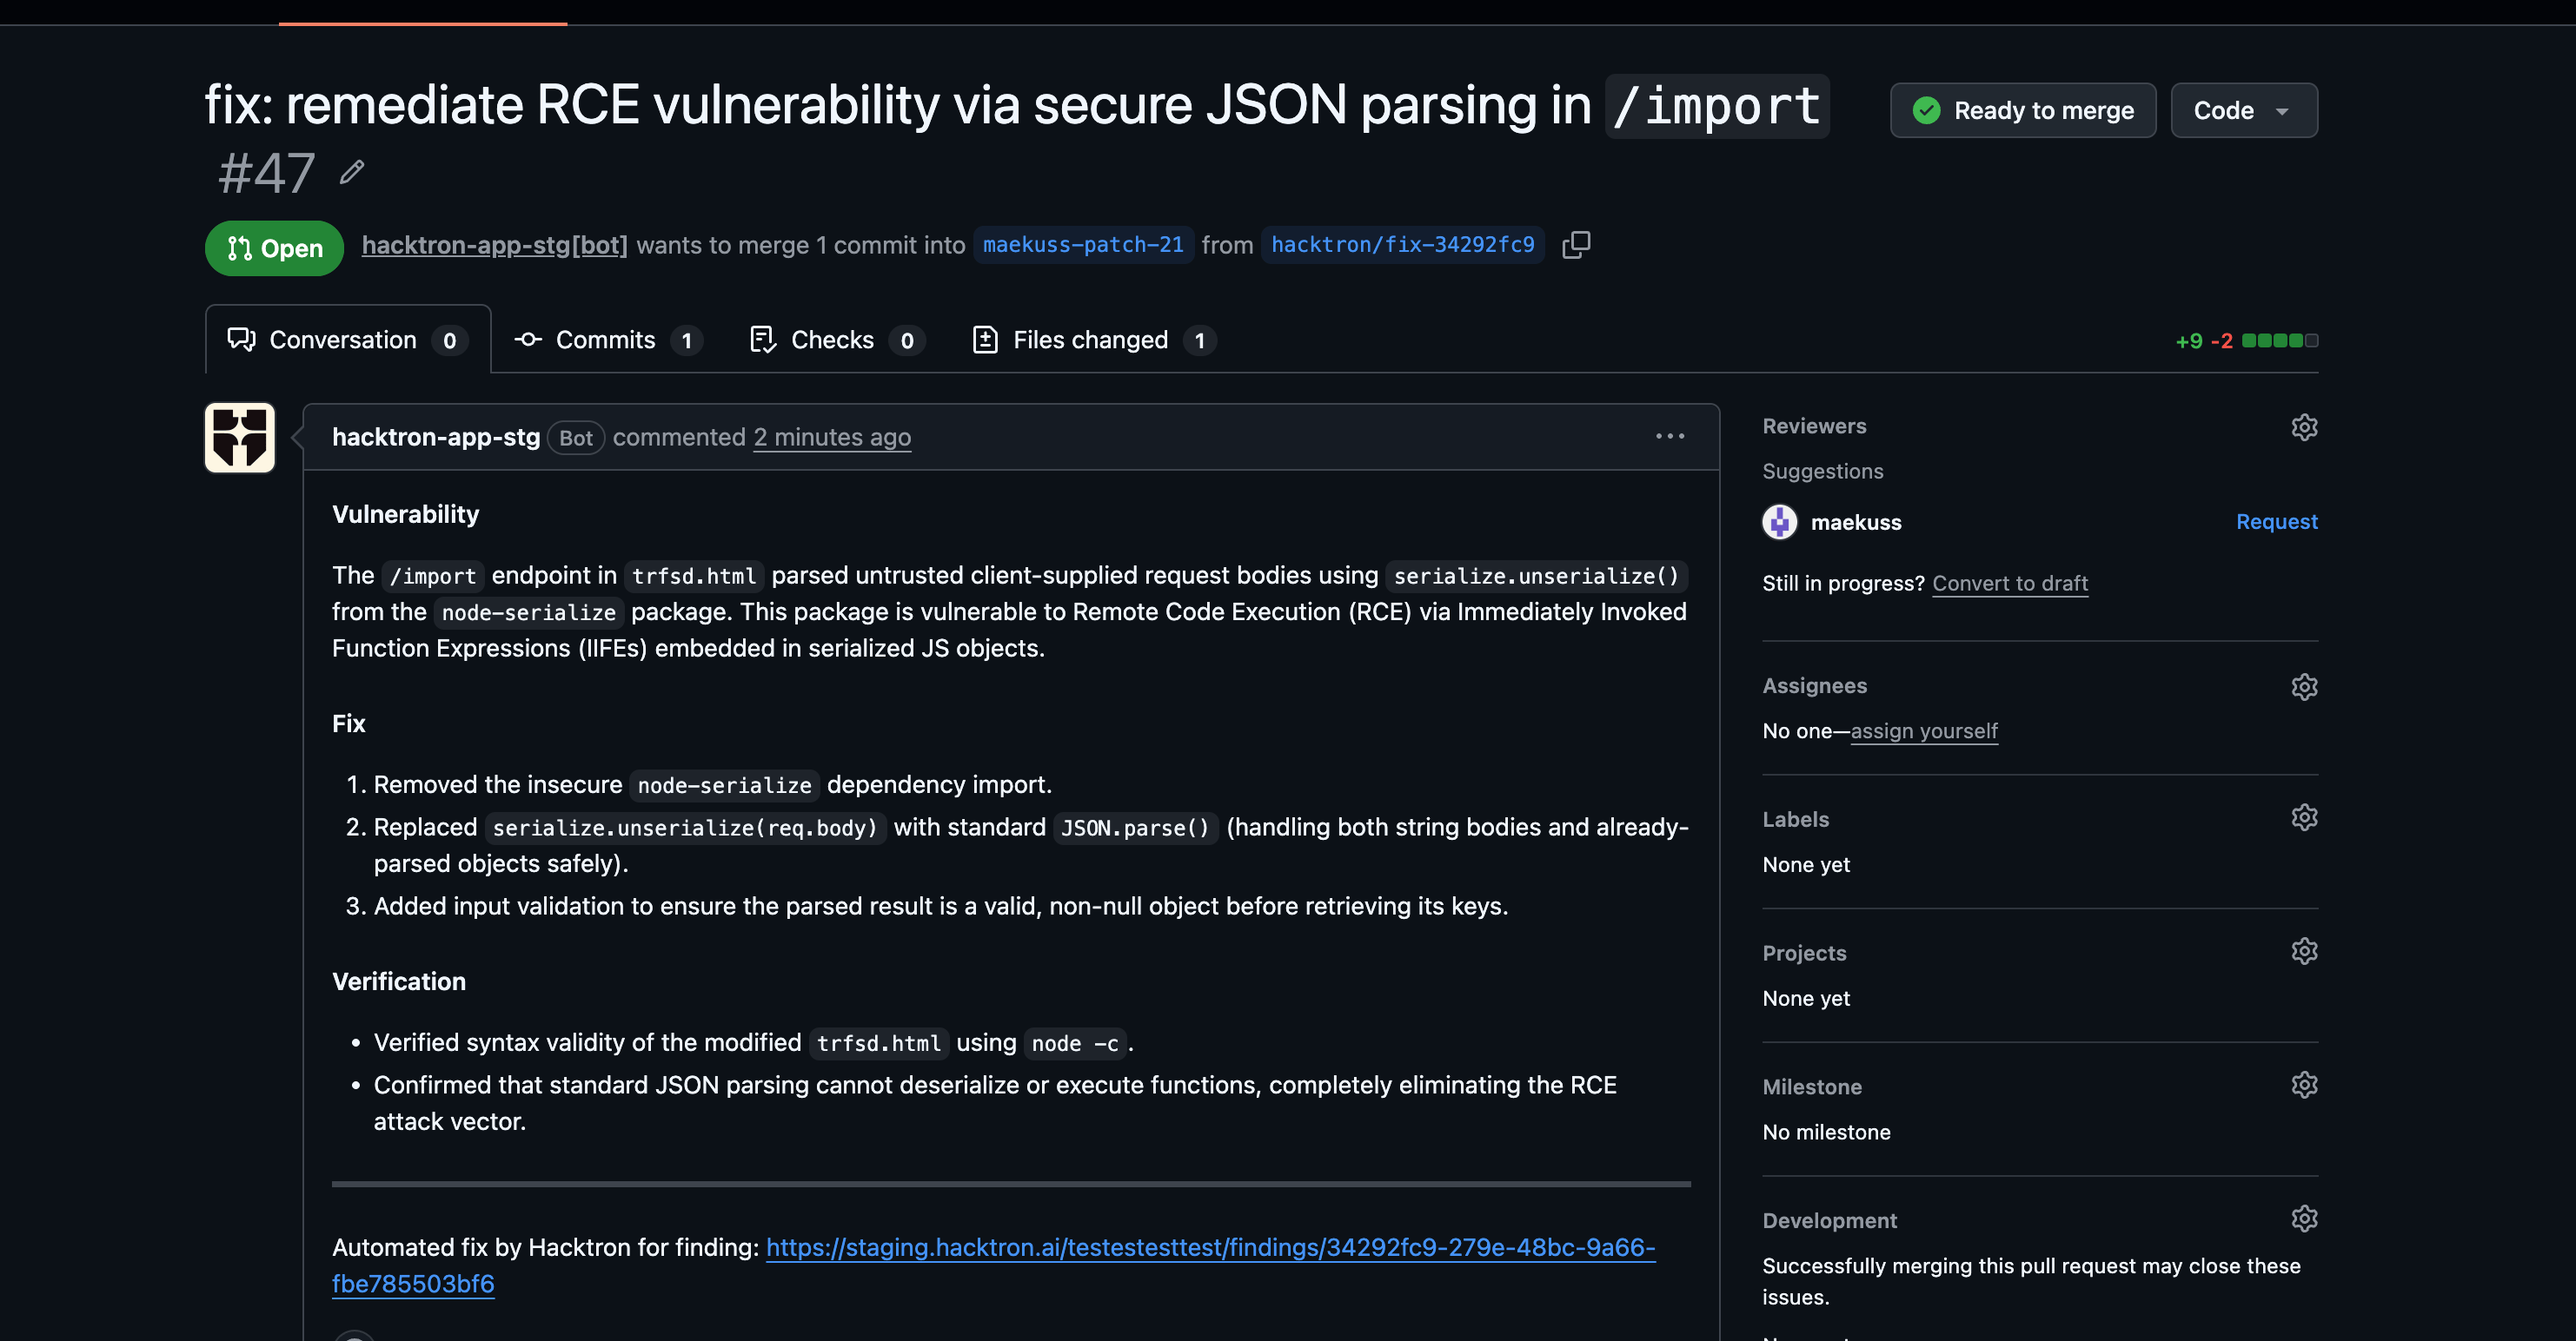Open the Development gear settings
The image size is (2576, 1341).
click(2304, 1219)
